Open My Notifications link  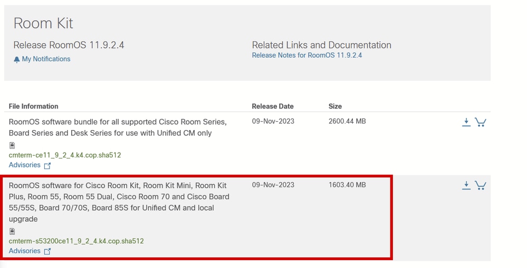tap(46, 59)
